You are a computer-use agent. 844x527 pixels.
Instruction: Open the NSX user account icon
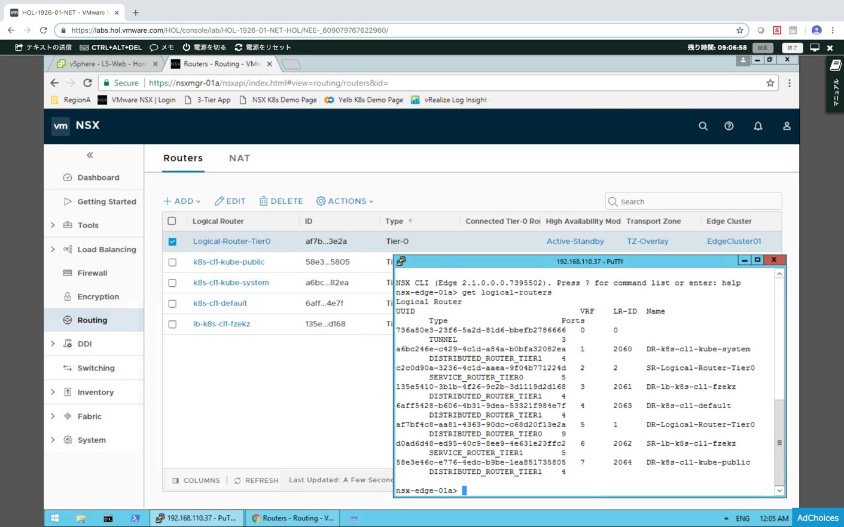click(x=787, y=126)
